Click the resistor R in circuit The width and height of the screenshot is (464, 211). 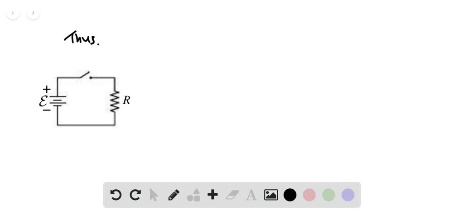(x=115, y=101)
